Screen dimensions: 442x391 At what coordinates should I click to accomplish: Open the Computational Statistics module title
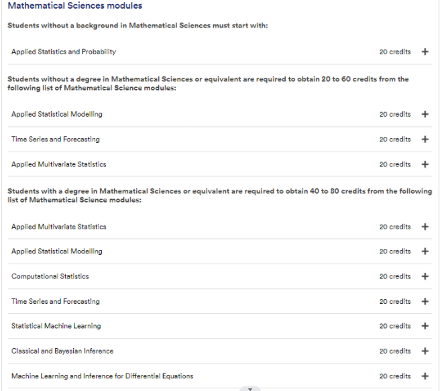50,276
